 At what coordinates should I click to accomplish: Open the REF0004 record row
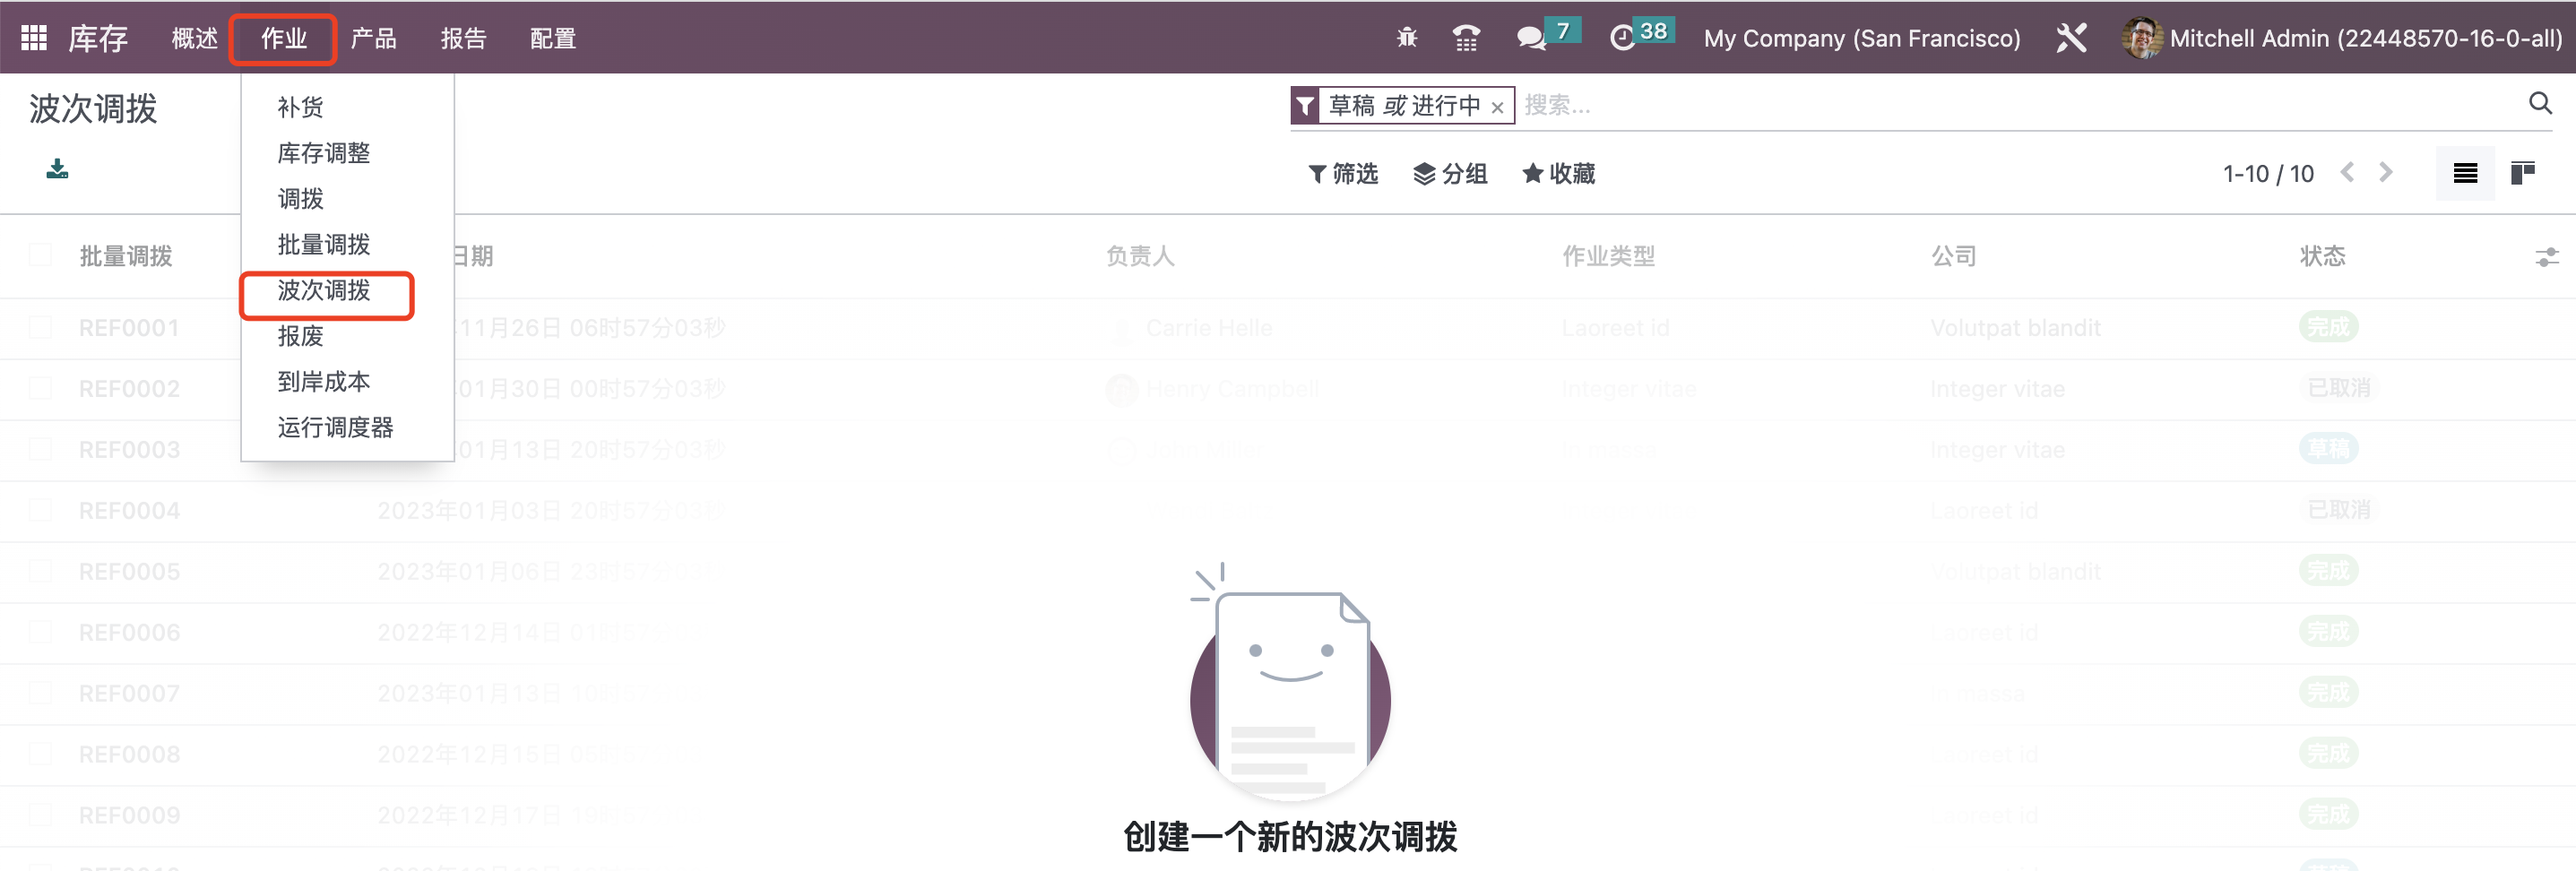click(x=1288, y=511)
